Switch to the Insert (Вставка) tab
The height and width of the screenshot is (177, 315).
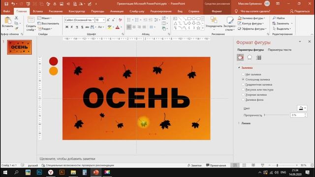pos(38,11)
